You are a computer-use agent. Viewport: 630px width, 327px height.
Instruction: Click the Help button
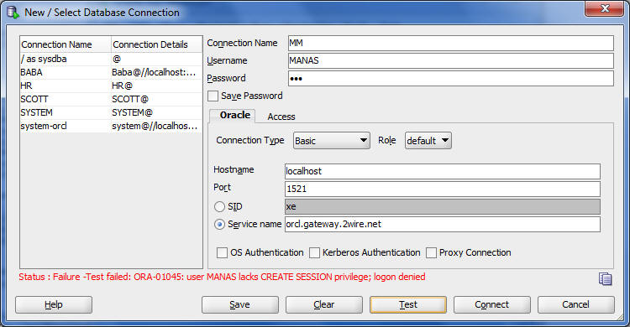(54, 304)
